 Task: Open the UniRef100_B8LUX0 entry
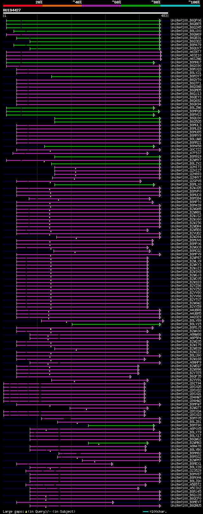click(x=186, y=31)
